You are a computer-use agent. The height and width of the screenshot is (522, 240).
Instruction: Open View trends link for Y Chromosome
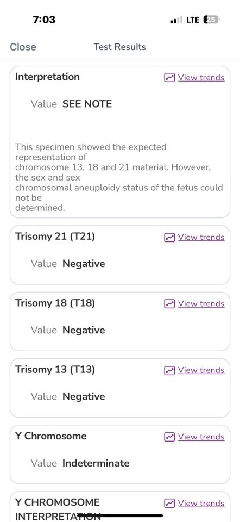coord(201,437)
